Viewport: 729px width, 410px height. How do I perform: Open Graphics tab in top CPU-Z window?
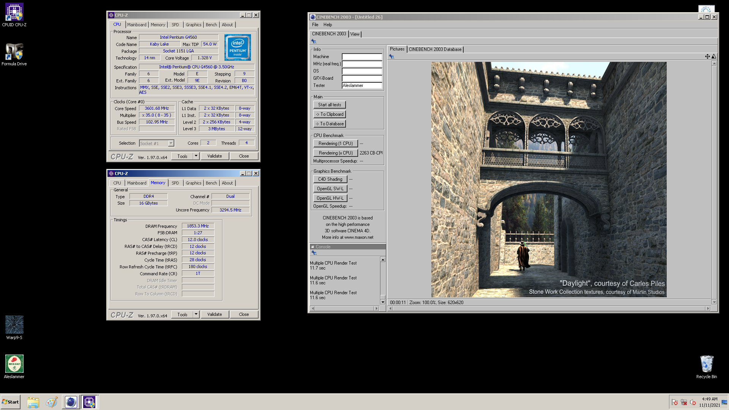(x=194, y=25)
